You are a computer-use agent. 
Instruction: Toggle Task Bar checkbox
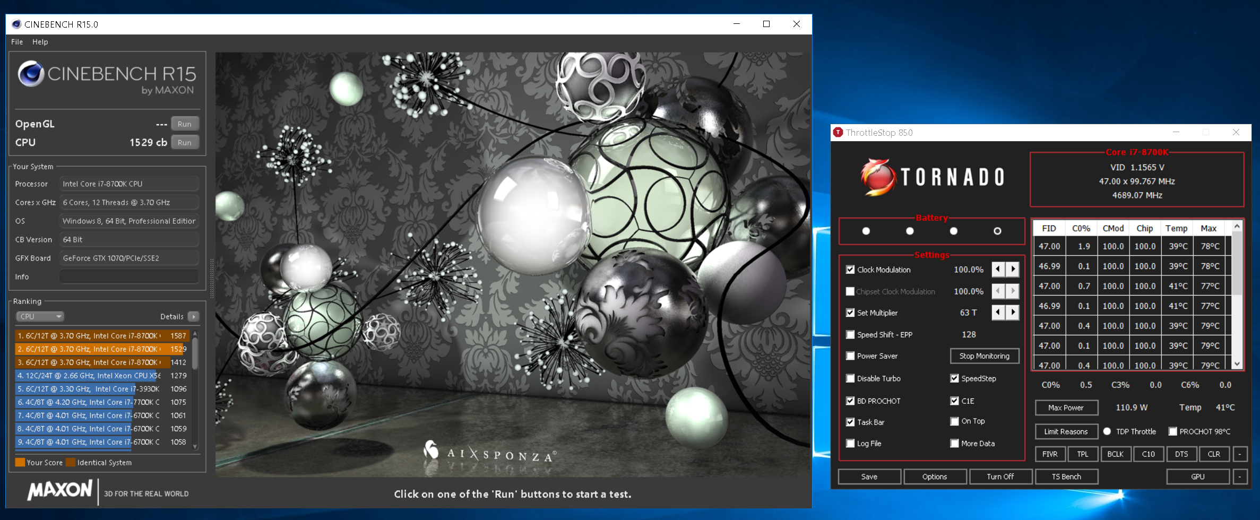coord(850,422)
